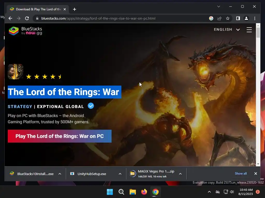Open Chrome three-dot menu
The width and height of the screenshot is (265, 198).
255,18
